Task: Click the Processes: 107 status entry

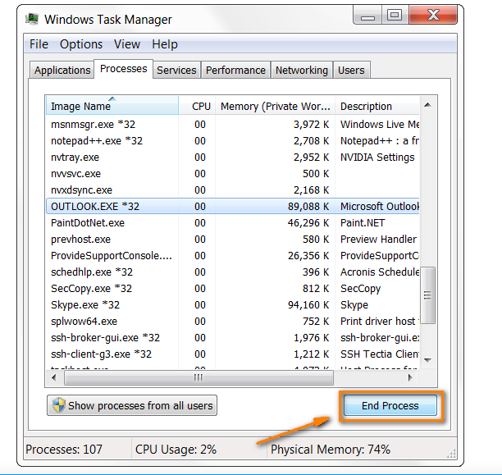Action: coord(64,450)
